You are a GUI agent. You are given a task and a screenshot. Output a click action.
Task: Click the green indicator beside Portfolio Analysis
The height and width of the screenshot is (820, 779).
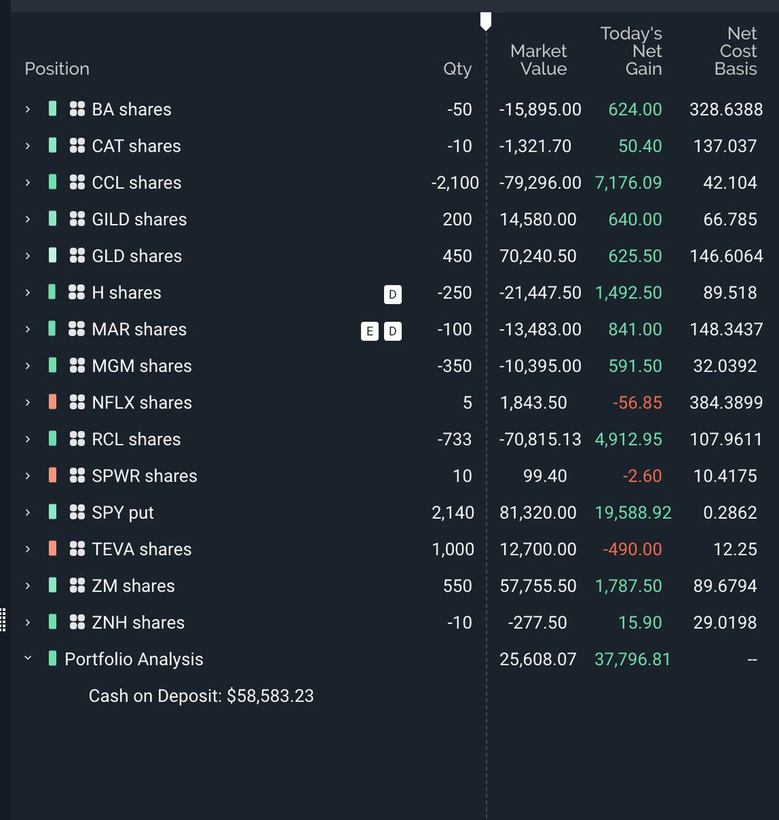tap(53, 659)
